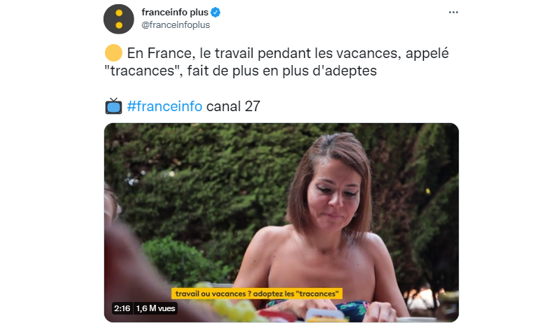
Task: Open the franceinfo plus profile avatar
Action: 119,19
